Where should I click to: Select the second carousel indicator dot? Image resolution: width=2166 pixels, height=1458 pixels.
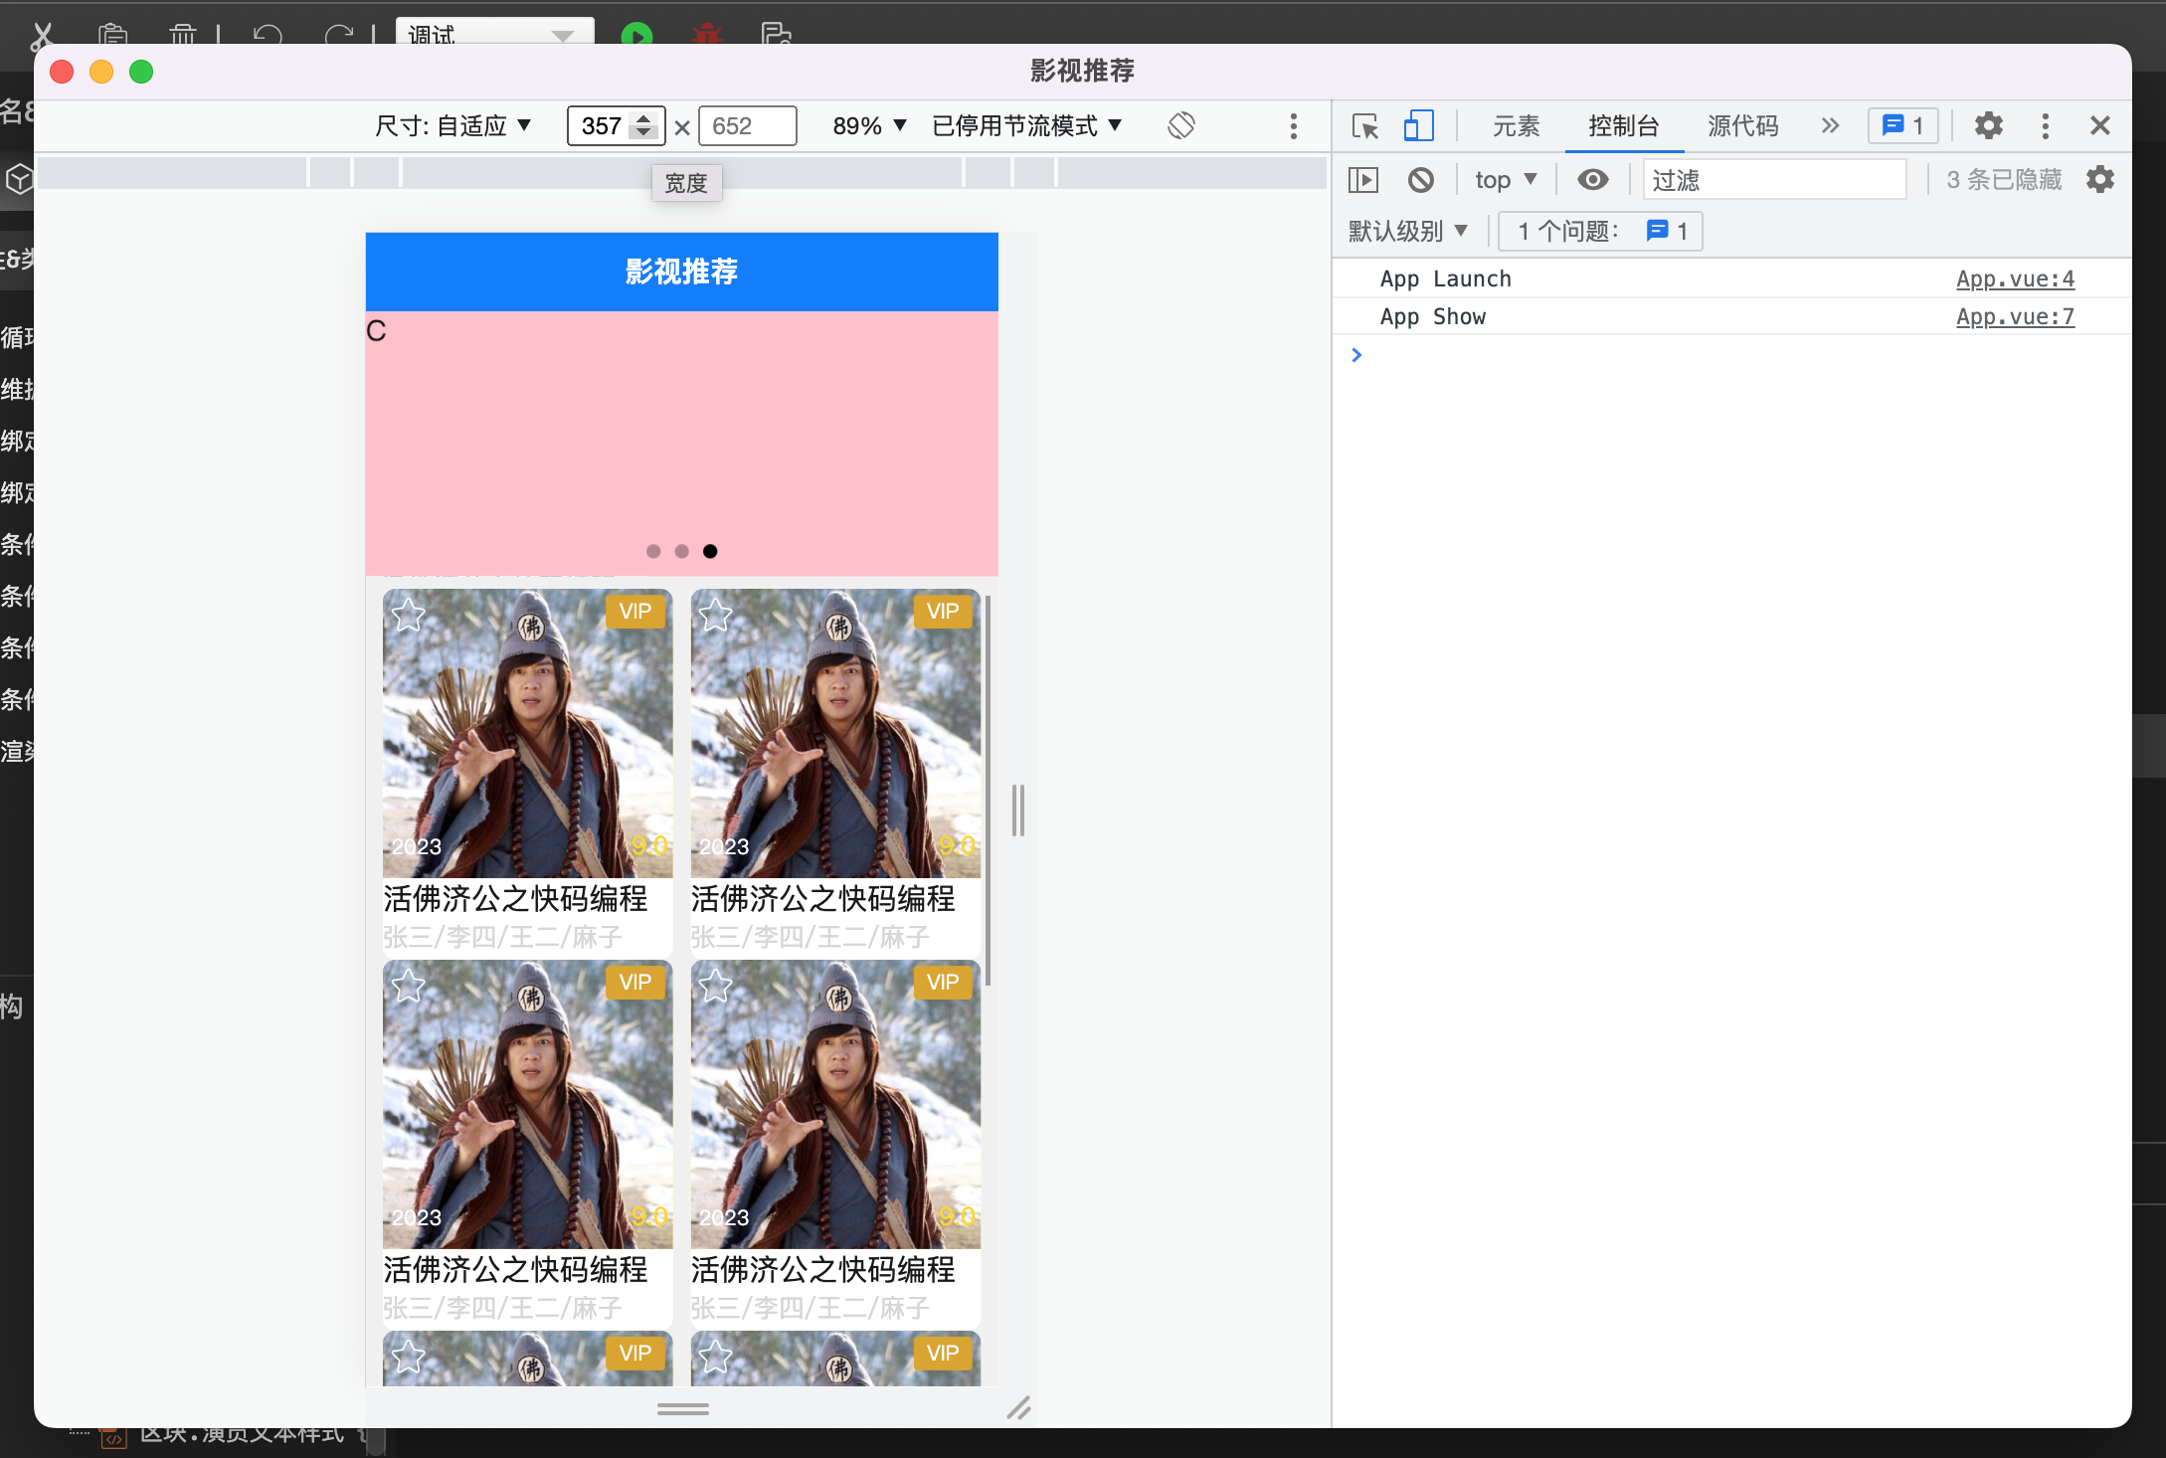tap(681, 551)
